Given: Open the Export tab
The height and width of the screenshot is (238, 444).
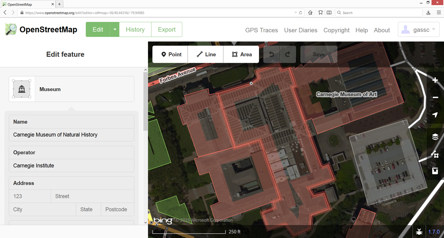Looking at the screenshot, I should pyautogui.click(x=167, y=29).
